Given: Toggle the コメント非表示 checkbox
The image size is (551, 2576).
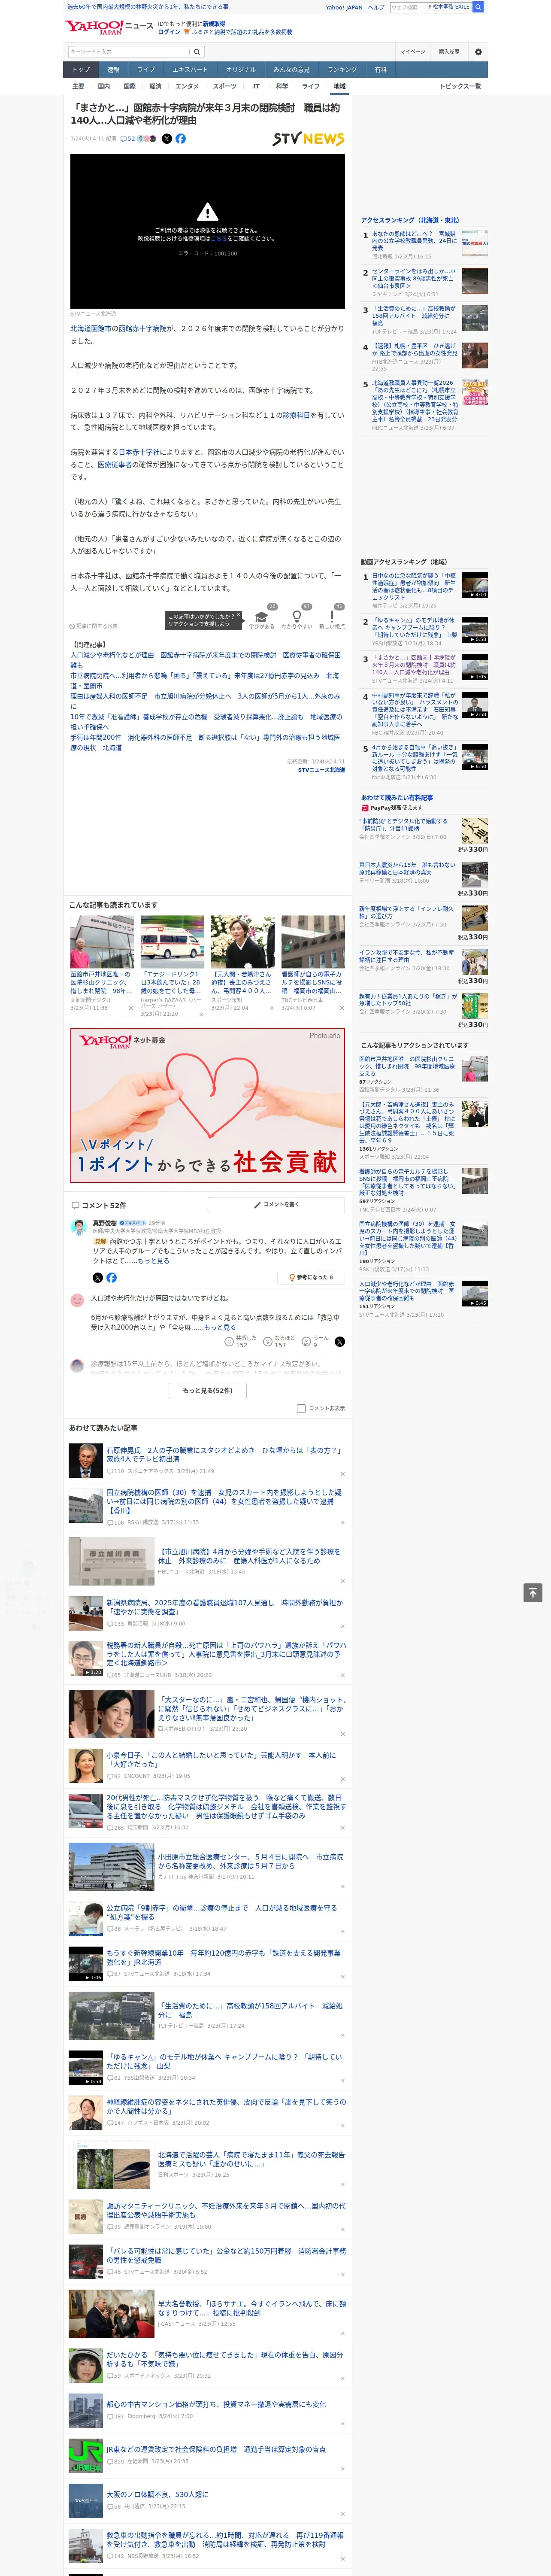Looking at the screenshot, I should click(x=301, y=1408).
